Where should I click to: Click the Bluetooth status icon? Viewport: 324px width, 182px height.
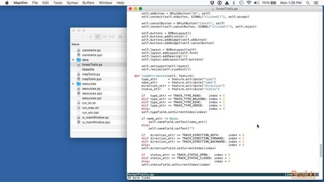pos(234,3)
